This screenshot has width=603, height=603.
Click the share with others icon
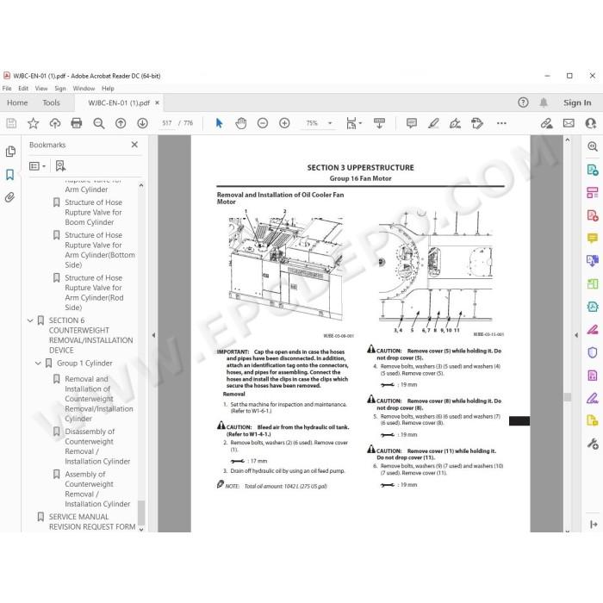(590, 123)
